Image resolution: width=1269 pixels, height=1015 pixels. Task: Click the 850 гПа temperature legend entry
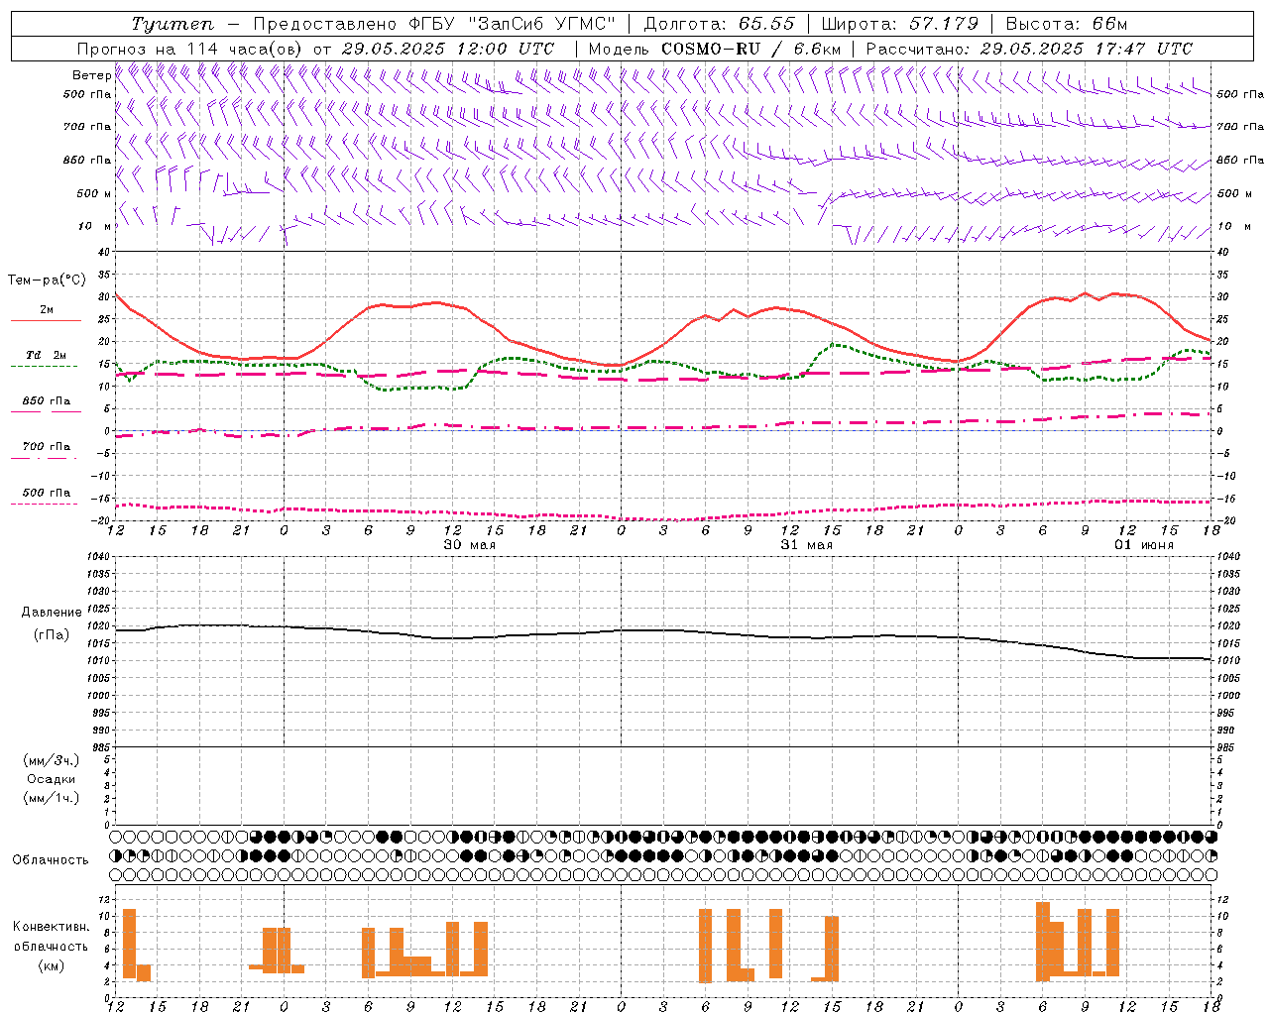[x=46, y=401]
